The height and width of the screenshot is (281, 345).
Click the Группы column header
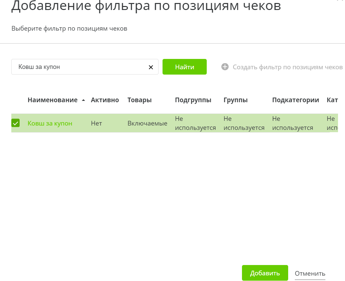coord(235,100)
